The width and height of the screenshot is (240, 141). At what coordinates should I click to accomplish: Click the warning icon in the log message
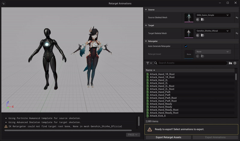(x=6, y=127)
